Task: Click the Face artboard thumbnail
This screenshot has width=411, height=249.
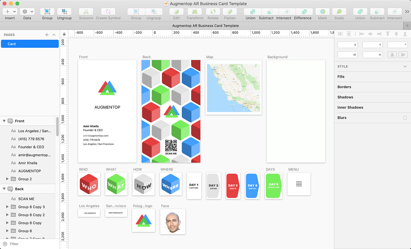Action: pyautogui.click(x=173, y=222)
